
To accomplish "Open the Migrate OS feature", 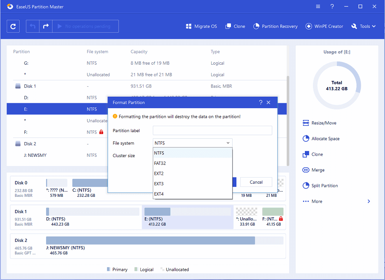I will (201, 26).
